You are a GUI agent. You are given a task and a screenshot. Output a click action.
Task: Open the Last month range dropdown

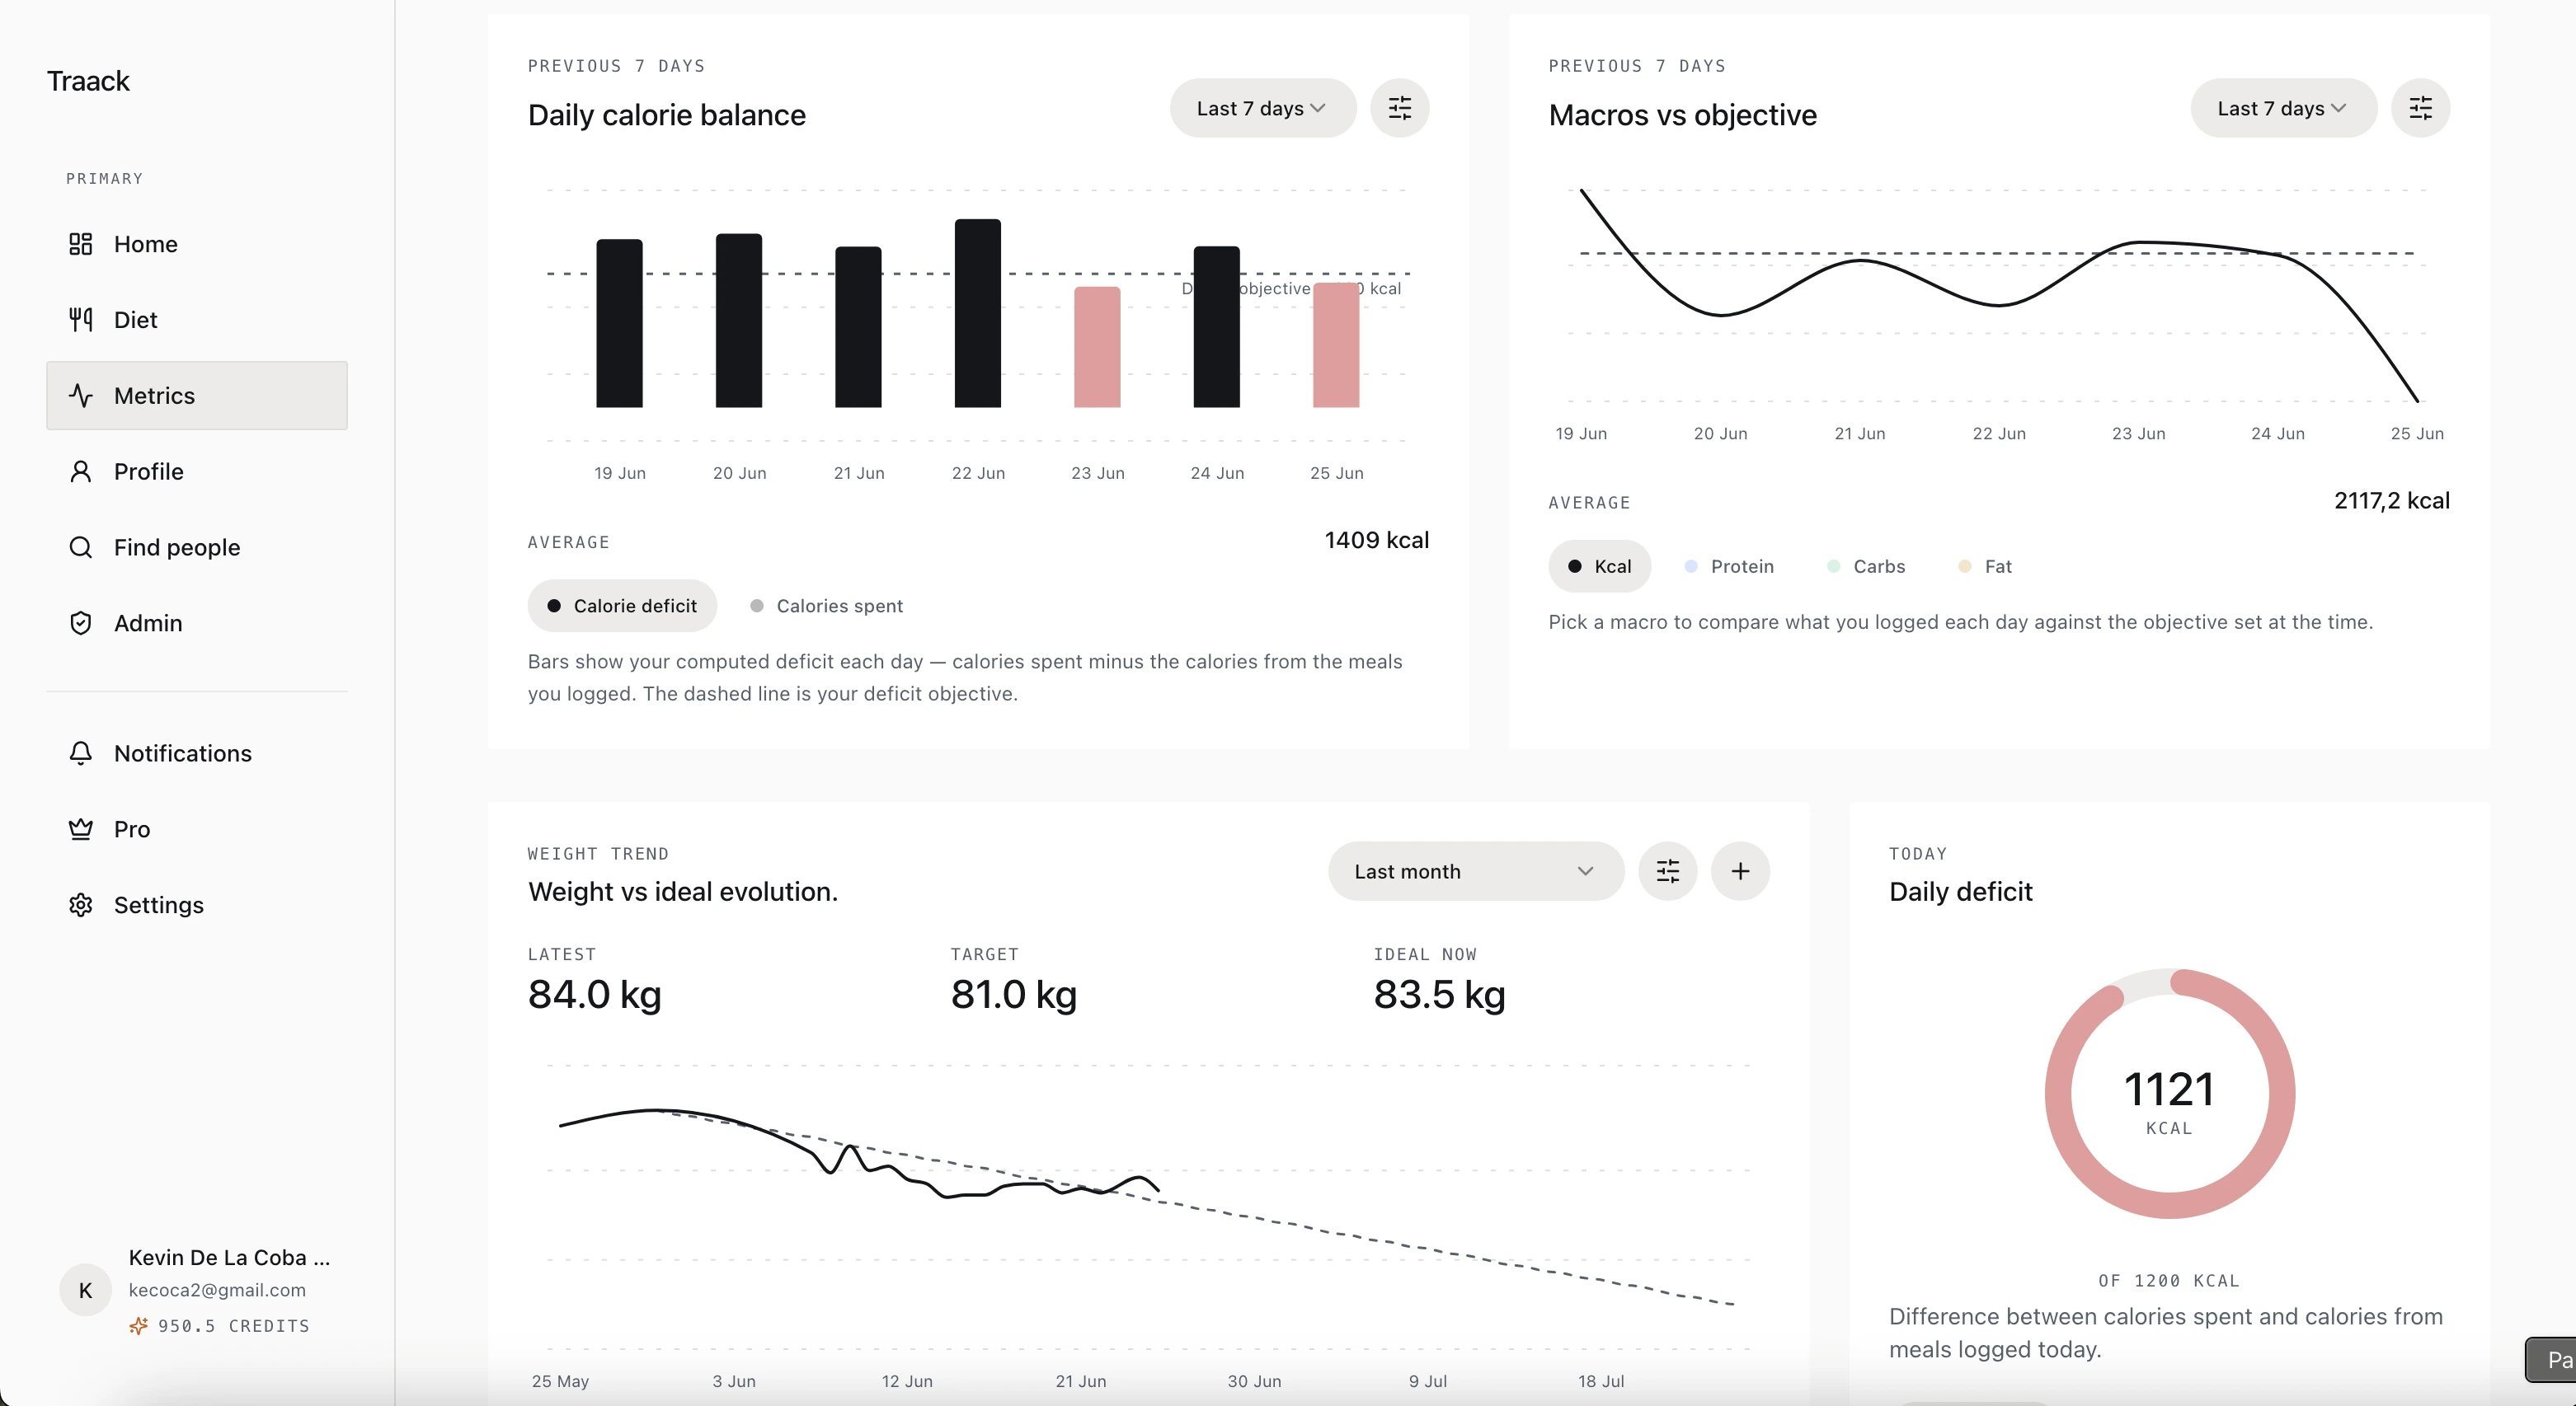1475,871
